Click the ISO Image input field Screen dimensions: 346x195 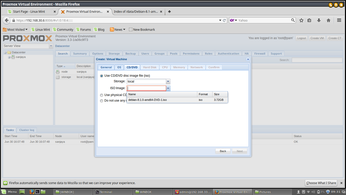pos(146,88)
